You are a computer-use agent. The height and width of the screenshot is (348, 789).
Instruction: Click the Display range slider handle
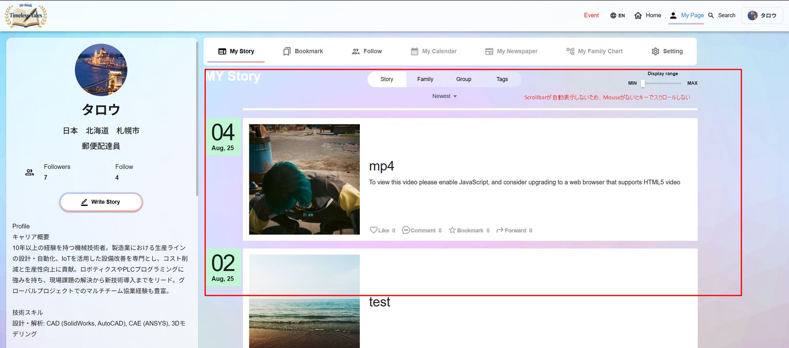[x=643, y=83]
